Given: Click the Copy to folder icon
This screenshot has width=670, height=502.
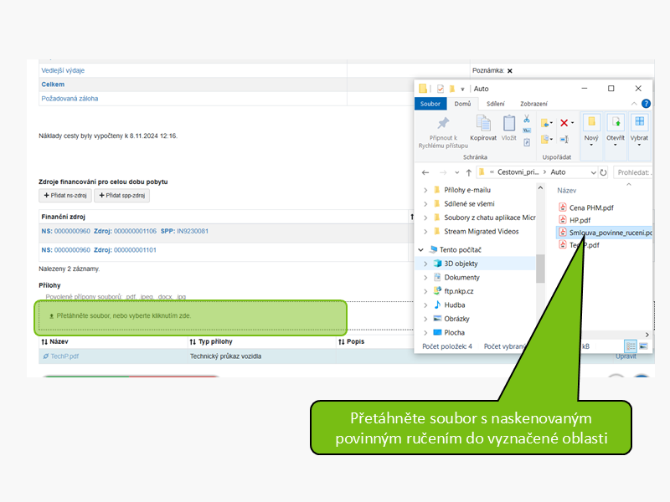Looking at the screenshot, I should pos(545,139).
